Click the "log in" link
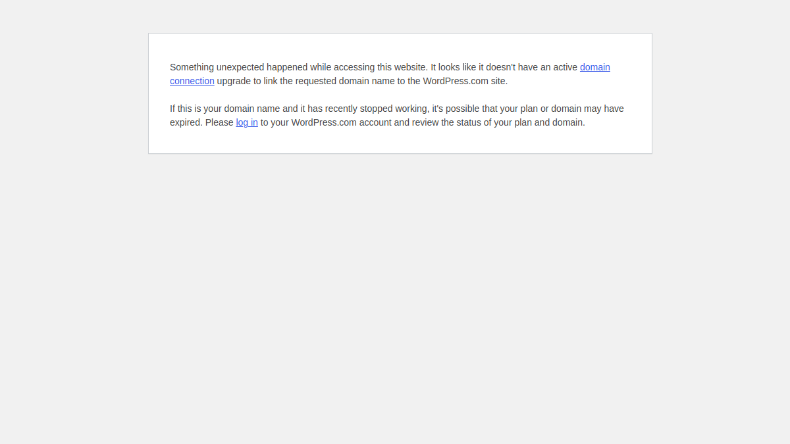The image size is (790, 444). (247, 122)
